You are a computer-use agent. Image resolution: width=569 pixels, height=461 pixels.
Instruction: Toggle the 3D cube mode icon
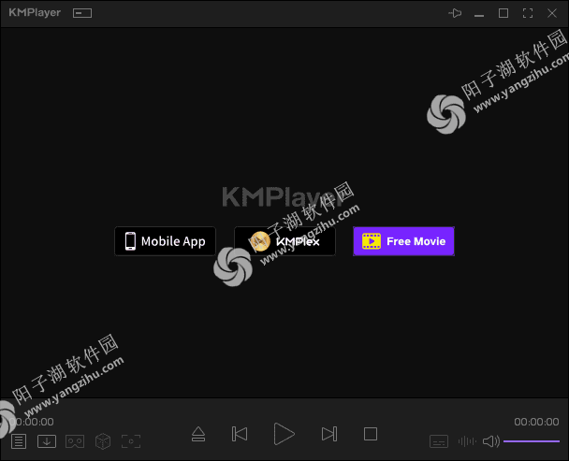point(103,441)
